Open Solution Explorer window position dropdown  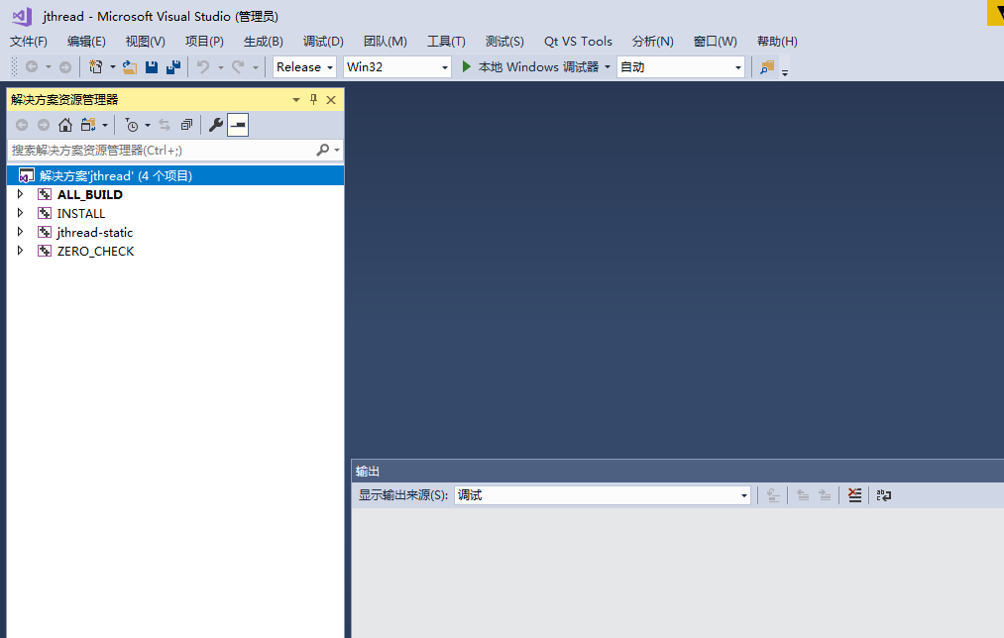[295, 100]
